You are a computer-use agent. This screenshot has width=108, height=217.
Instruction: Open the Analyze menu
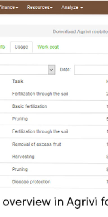click(x=72, y=7)
